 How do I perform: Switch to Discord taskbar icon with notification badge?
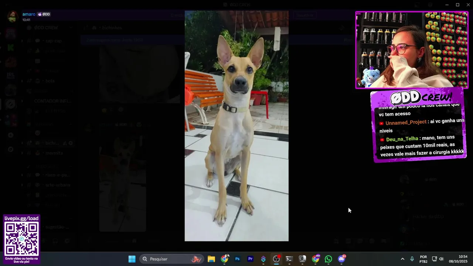(x=341, y=259)
